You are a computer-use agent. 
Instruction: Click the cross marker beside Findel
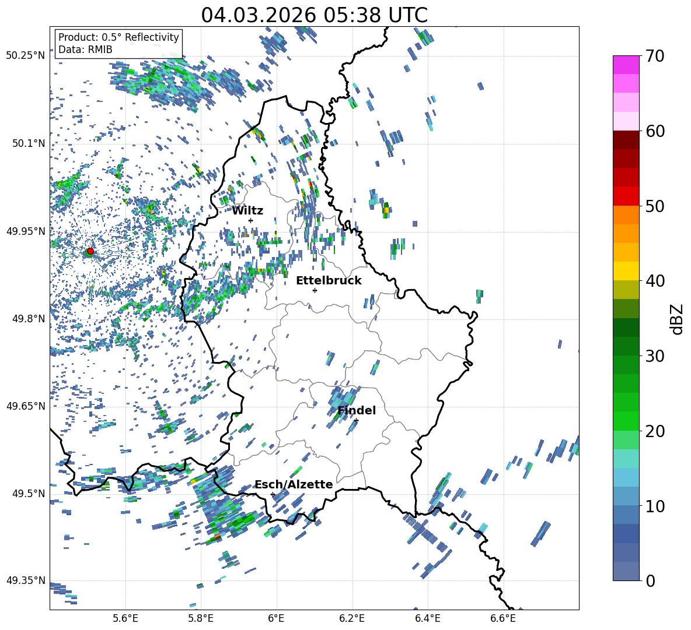point(356,421)
